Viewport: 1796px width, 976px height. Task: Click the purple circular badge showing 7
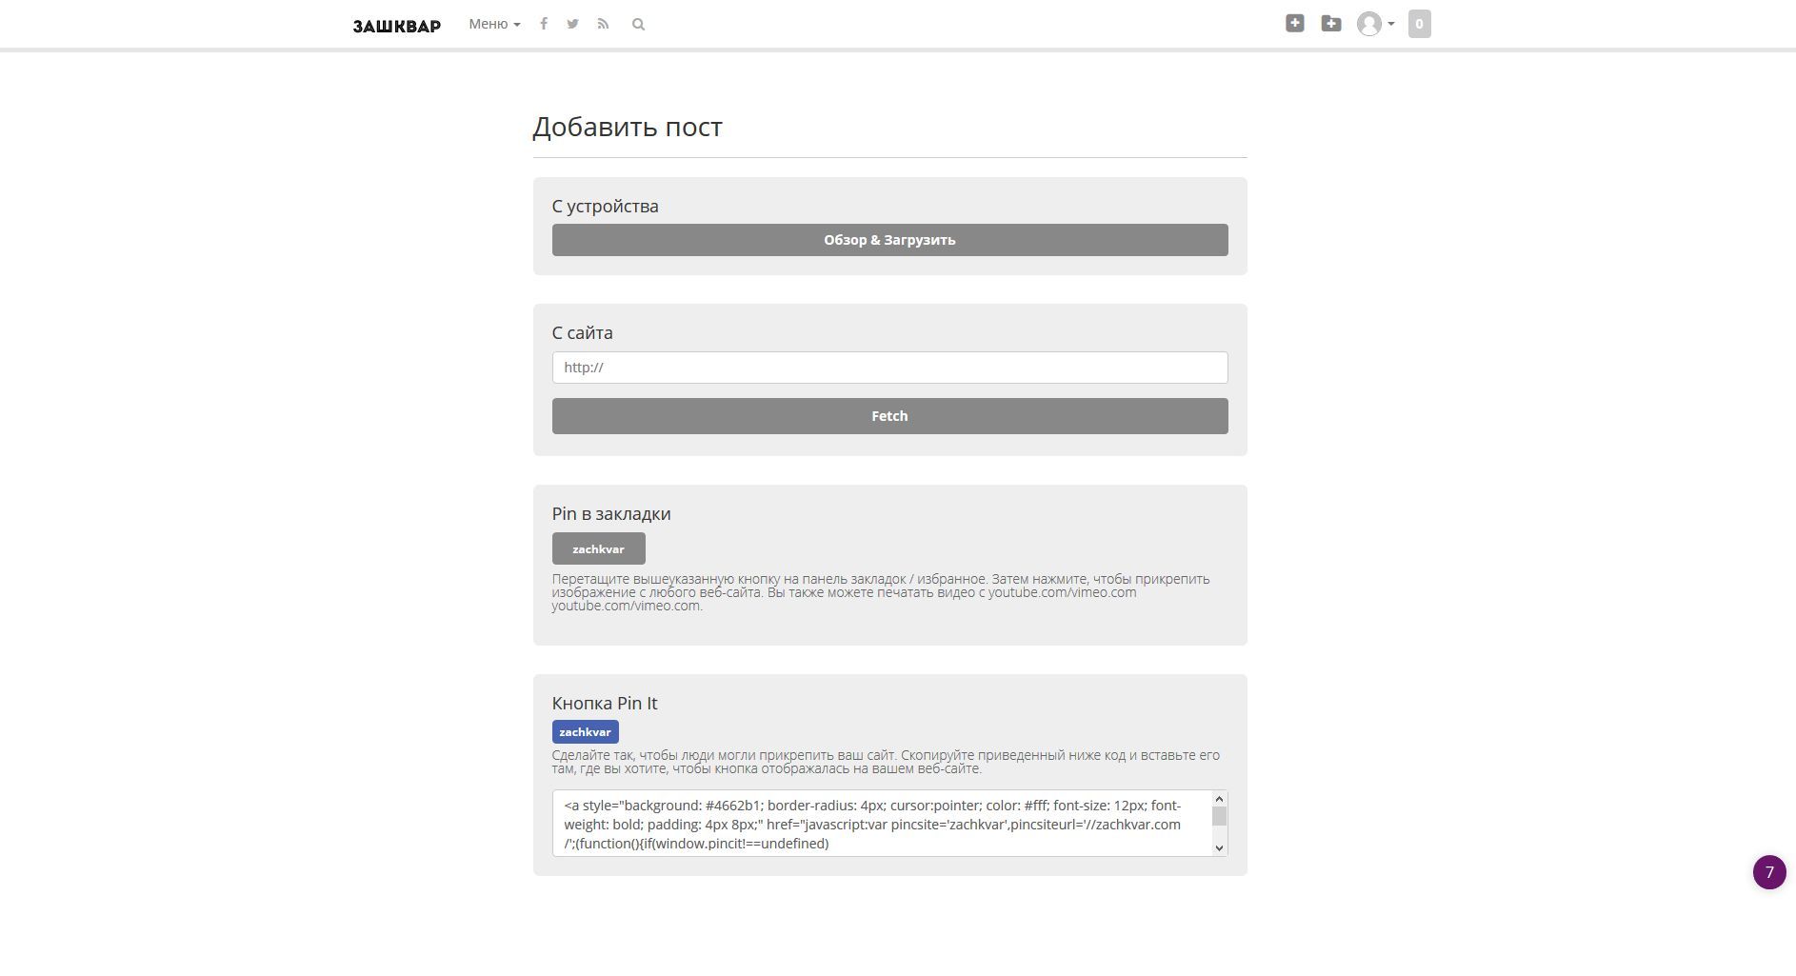coord(1769,872)
